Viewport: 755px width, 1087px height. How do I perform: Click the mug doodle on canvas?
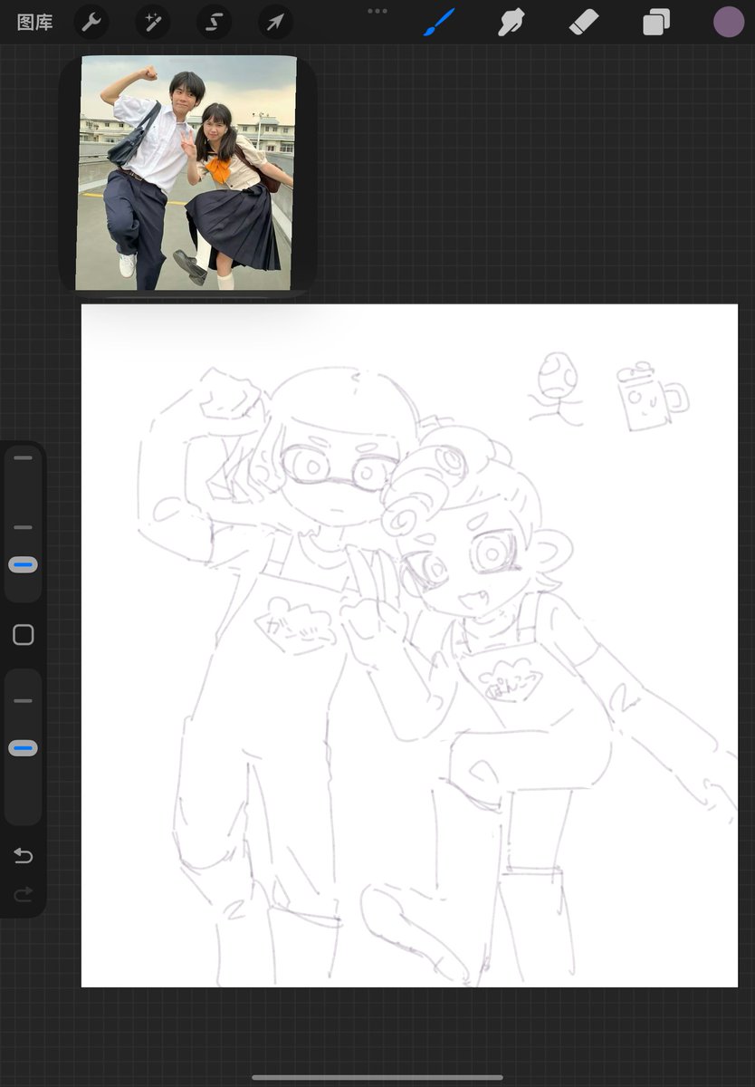[x=651, y=395]
